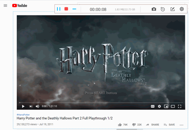Click the SAVE to playlist button
This screenshot has height=130, width=189.
click(169, 125)
